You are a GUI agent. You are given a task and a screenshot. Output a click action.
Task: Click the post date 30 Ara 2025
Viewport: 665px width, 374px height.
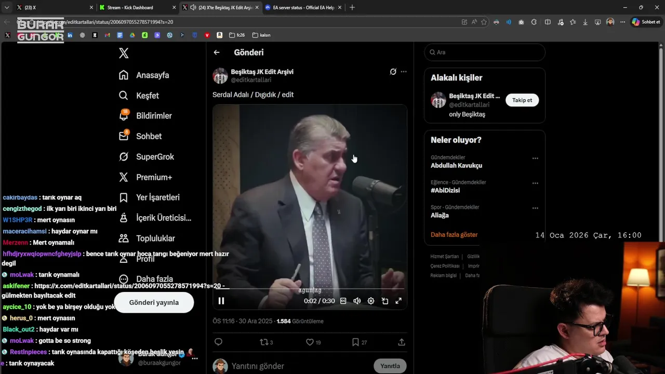pyautogui.click(x=255, y=321)
